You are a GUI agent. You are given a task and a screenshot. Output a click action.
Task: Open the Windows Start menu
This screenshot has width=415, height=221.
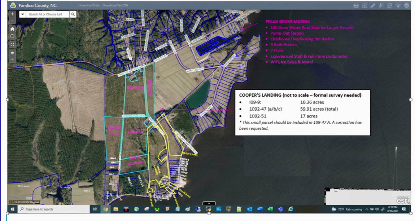coord(13,209)
